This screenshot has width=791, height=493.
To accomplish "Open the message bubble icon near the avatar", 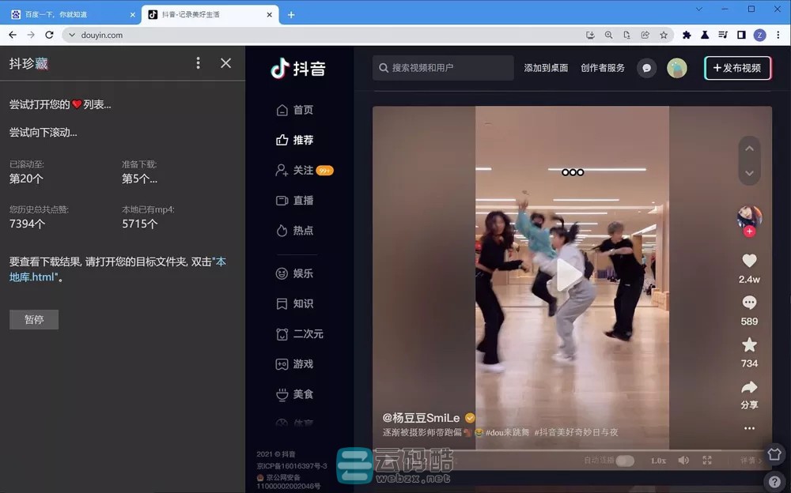I will click(647, 69).
